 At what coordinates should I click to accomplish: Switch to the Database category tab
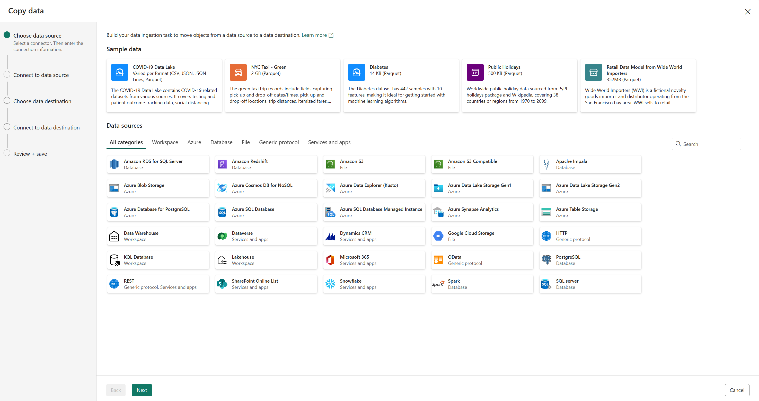pos(221,142)
